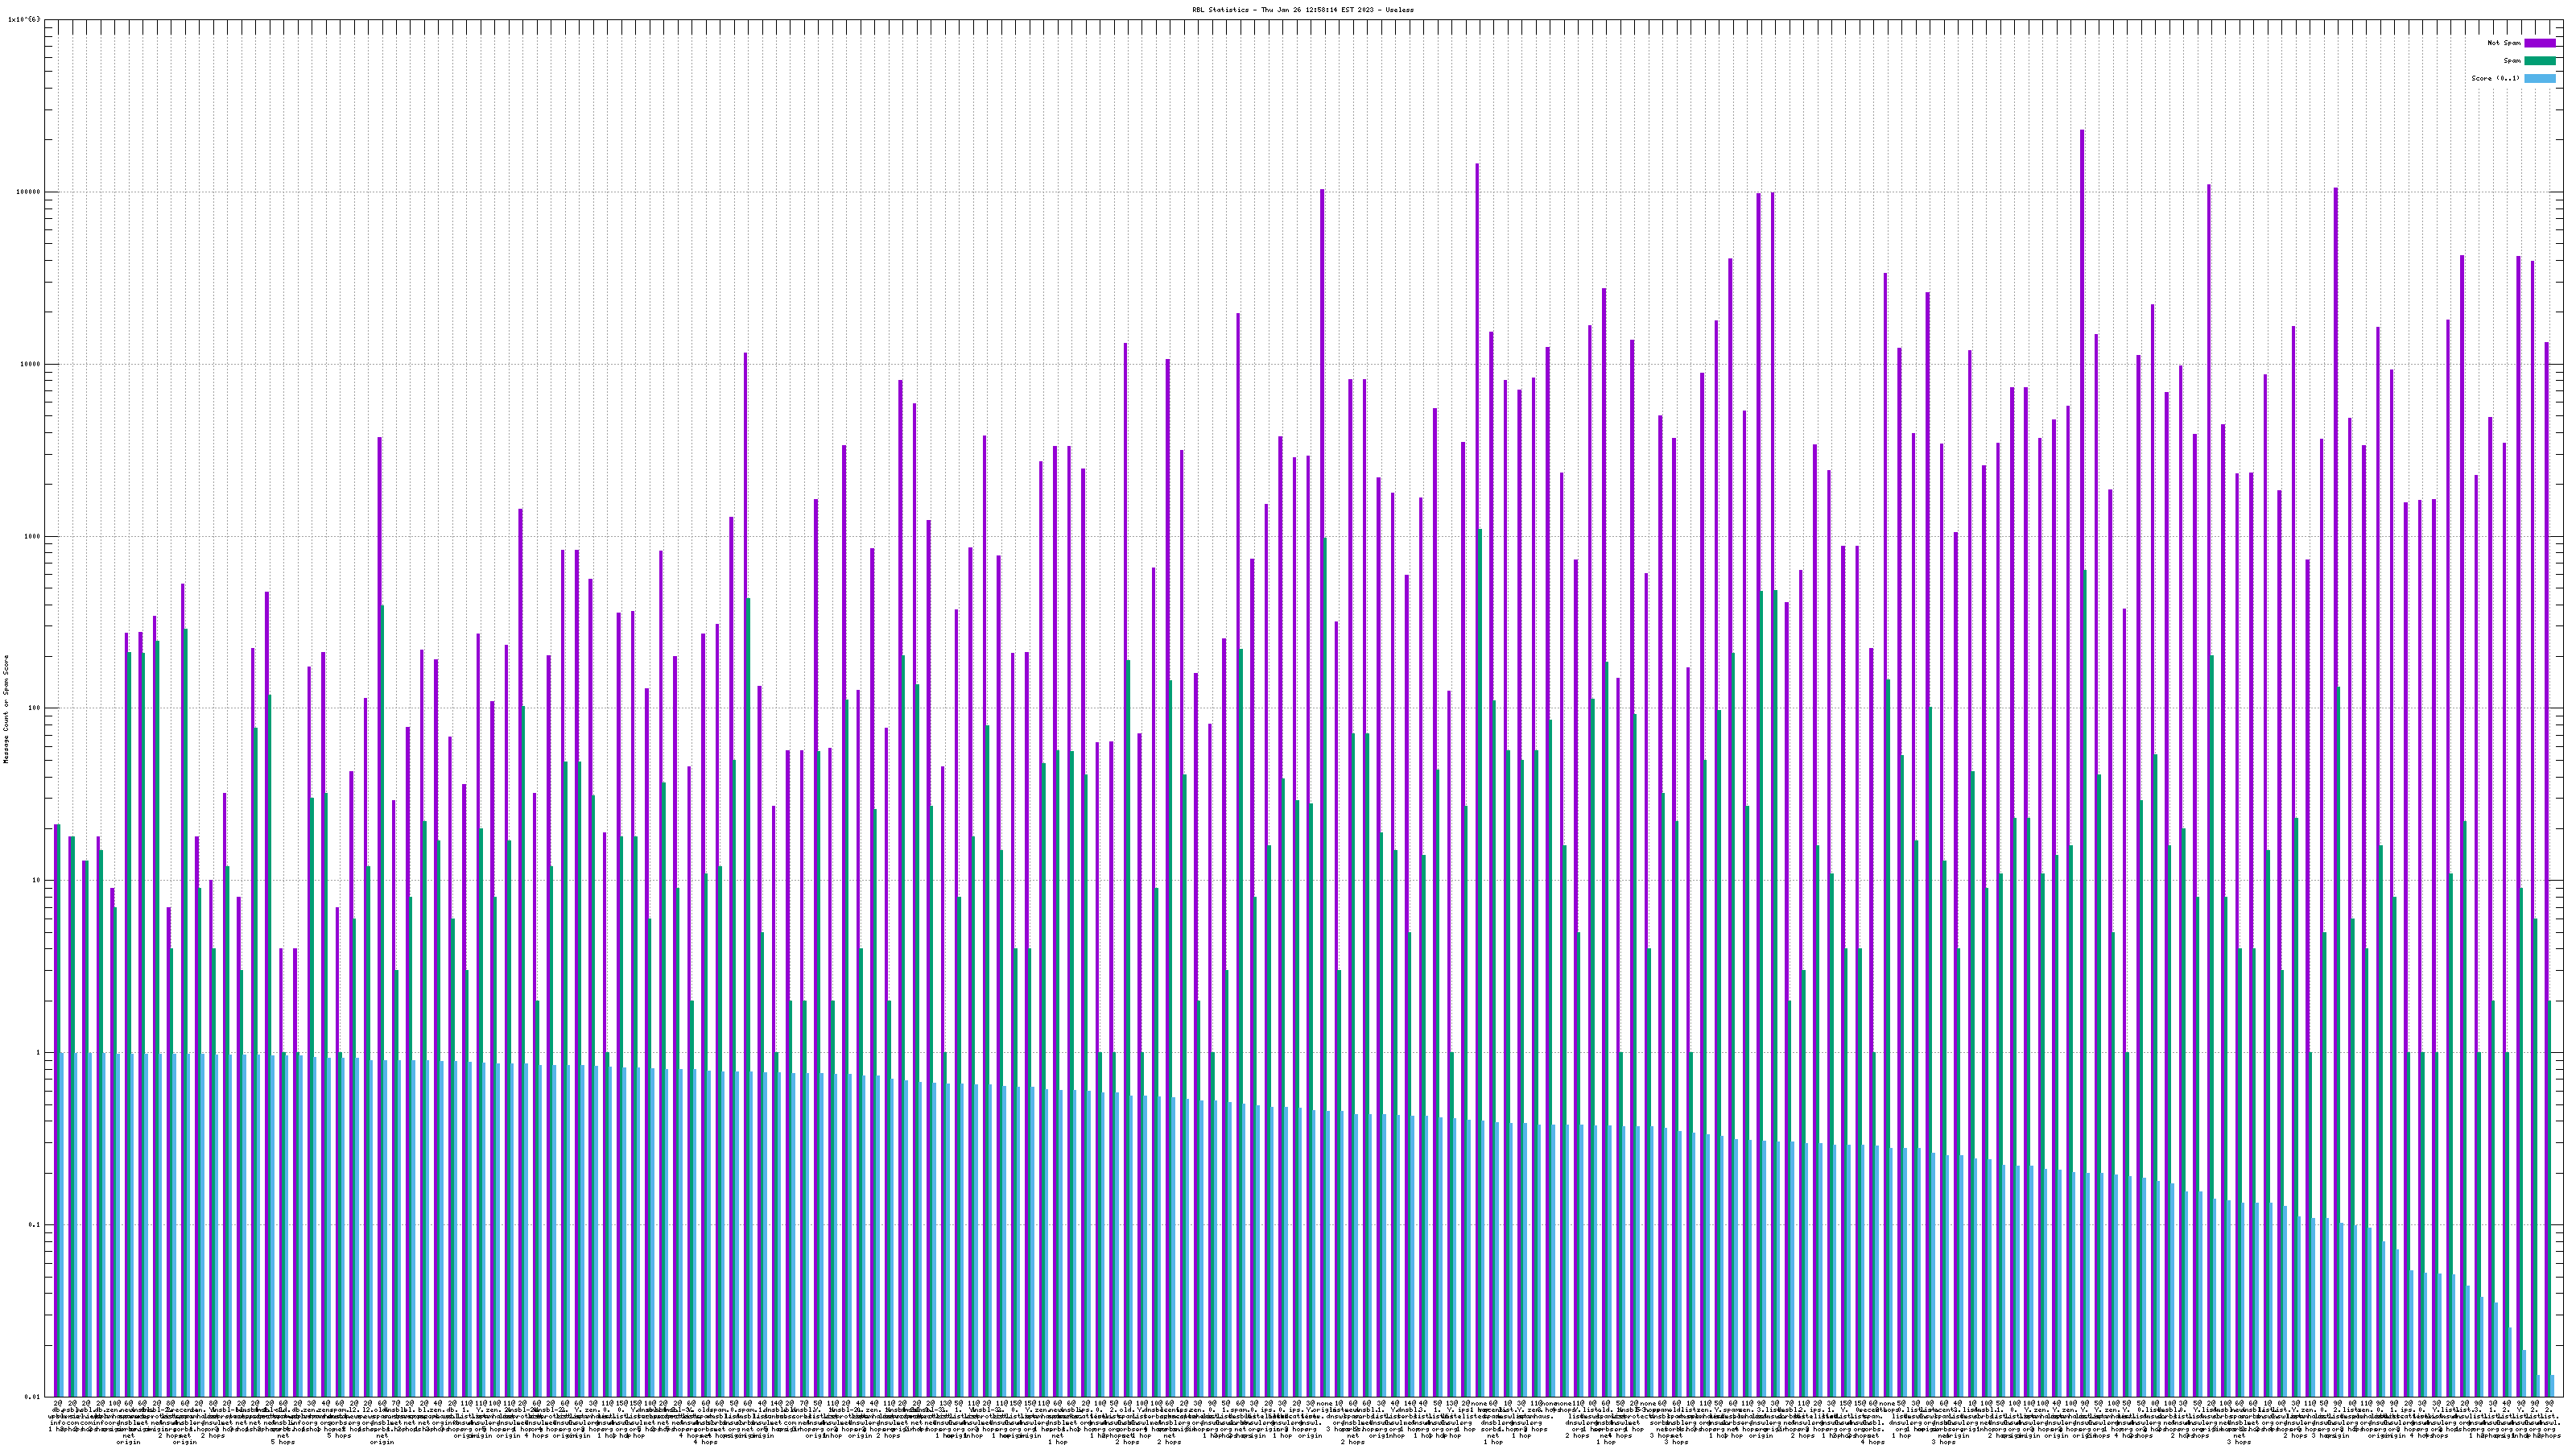Click the green Spam legend swatch

click(2539, 61)
